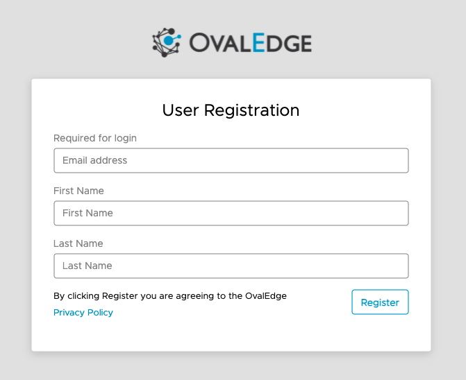This screenshot has height=380, width=466.
Task: Focus the Email address input field
Action: click(x=231, y=160)
